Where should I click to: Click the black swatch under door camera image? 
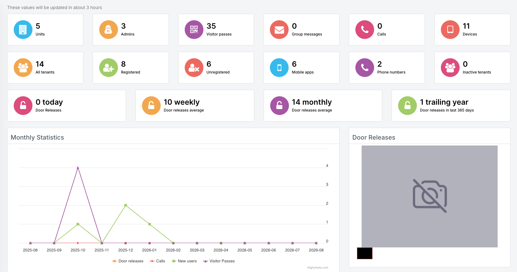(365, 253)
